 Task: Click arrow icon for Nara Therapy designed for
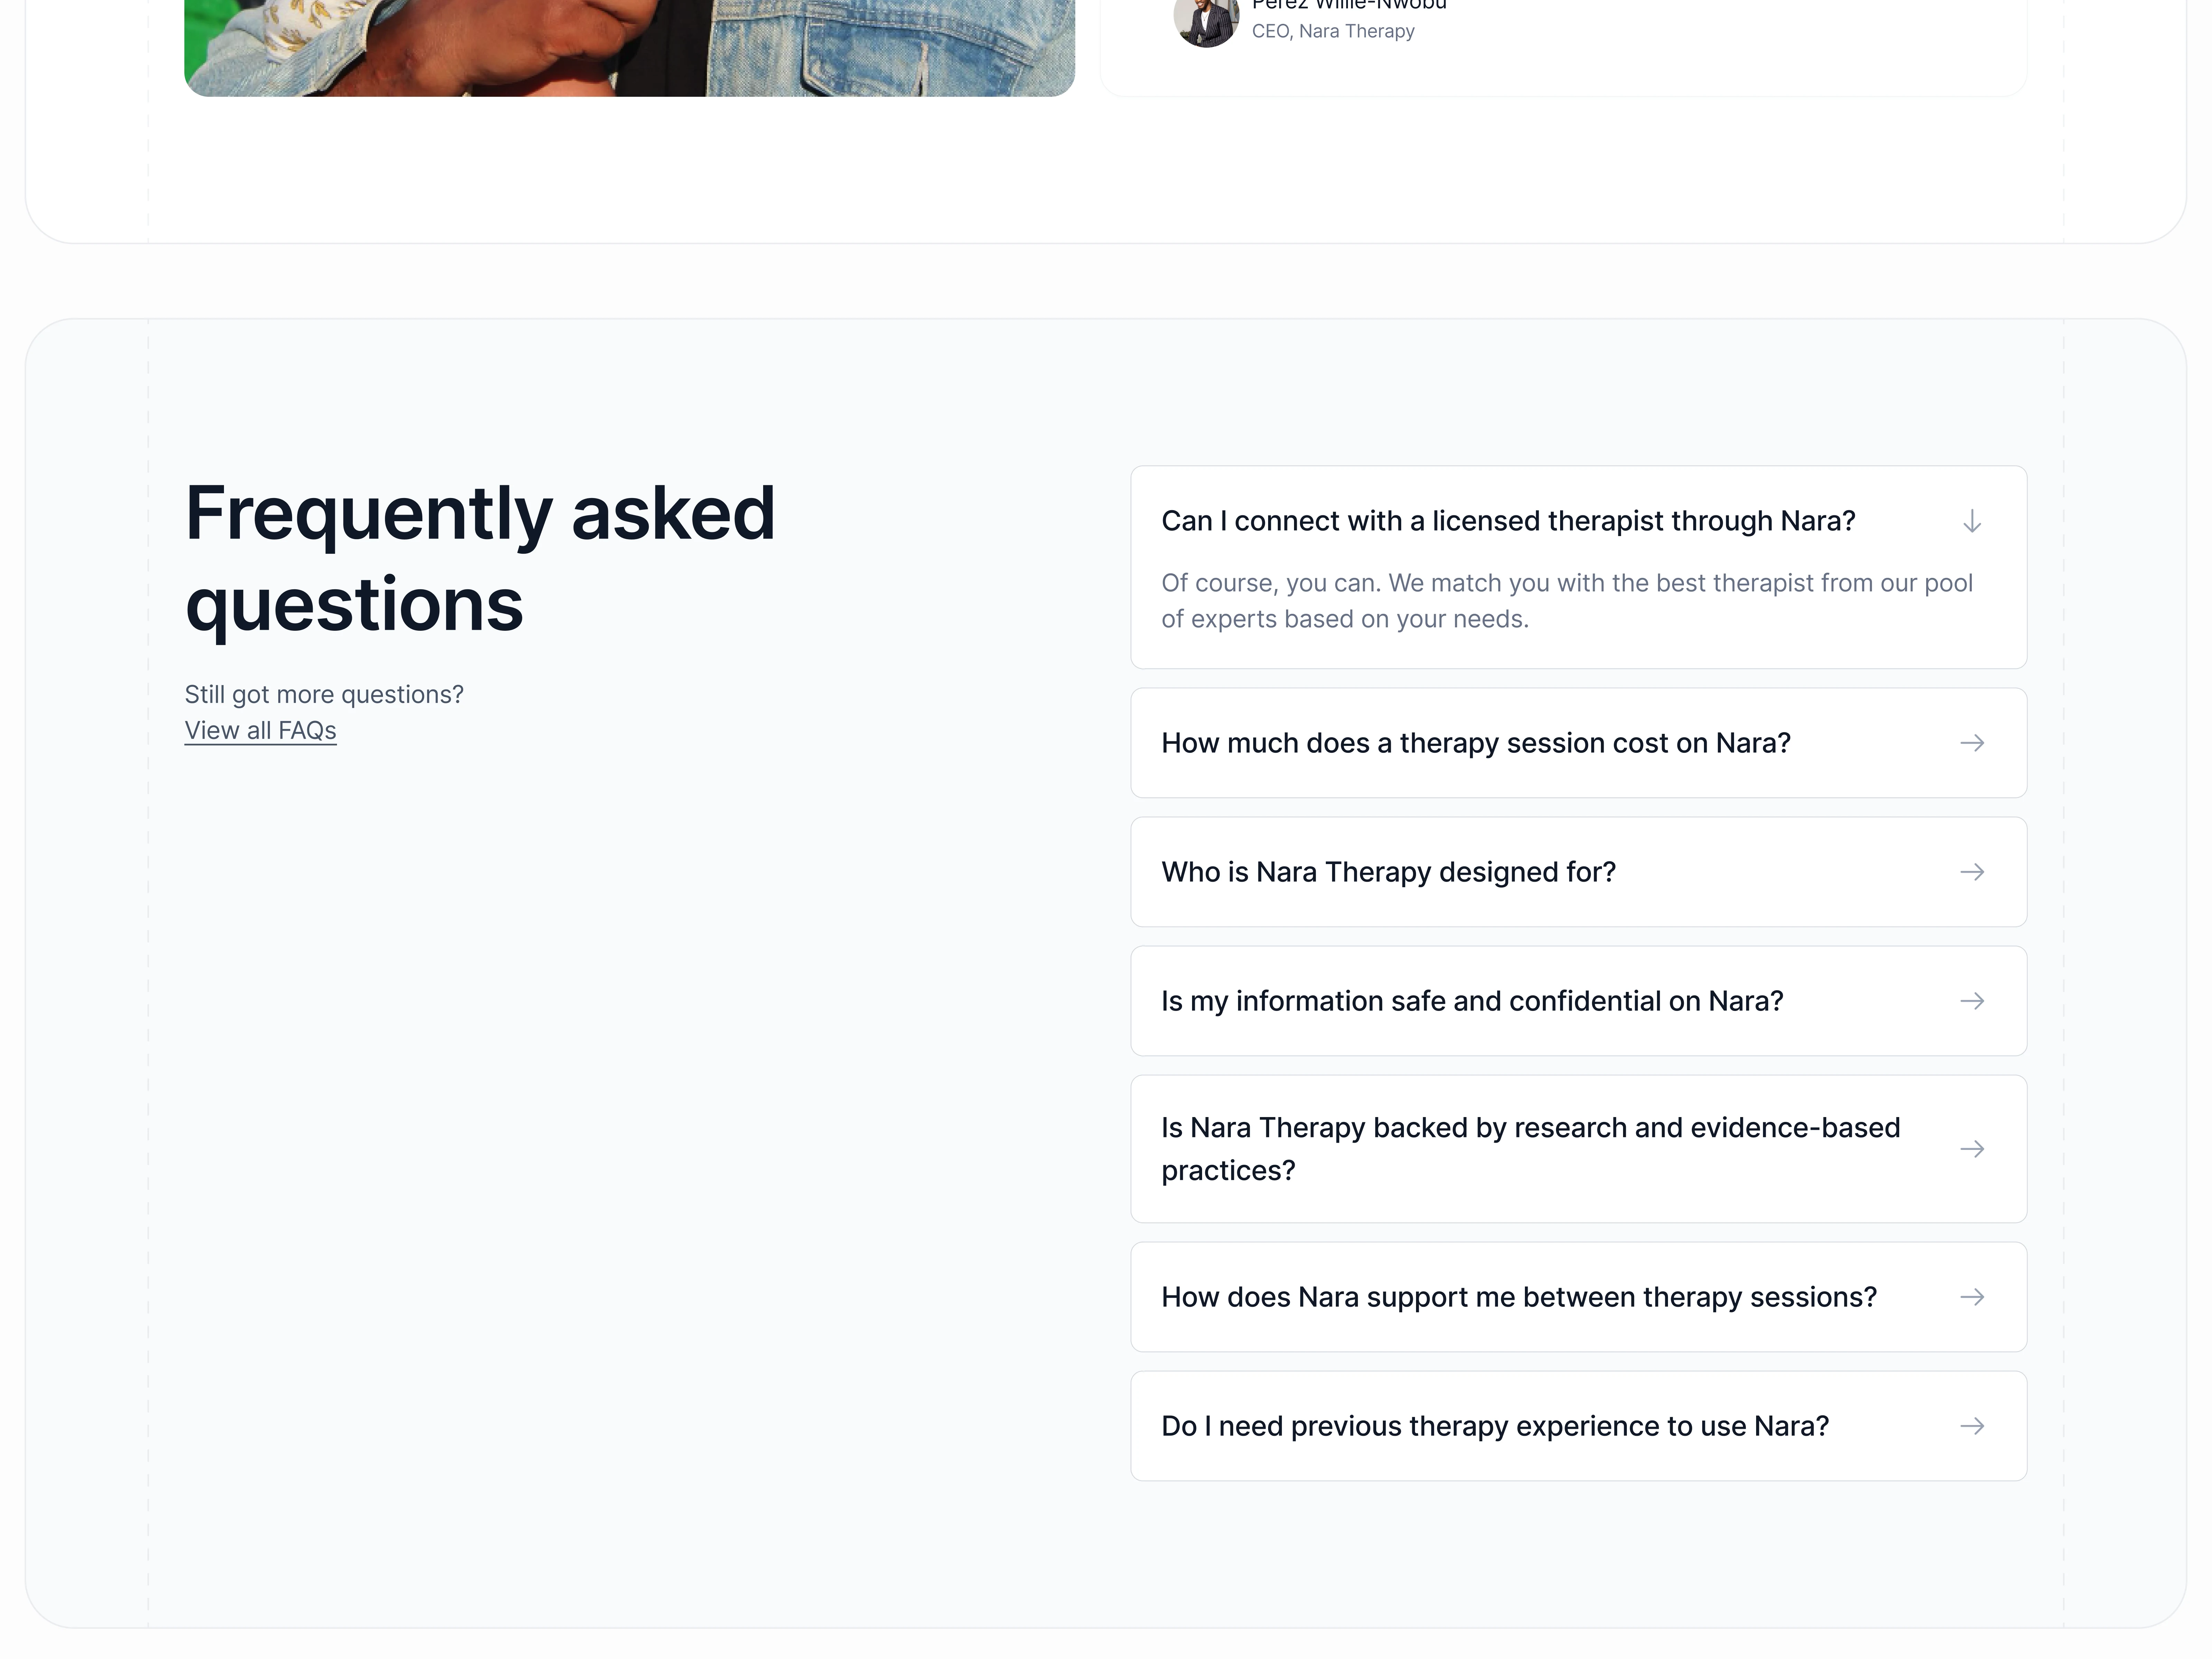(1971, 872)
